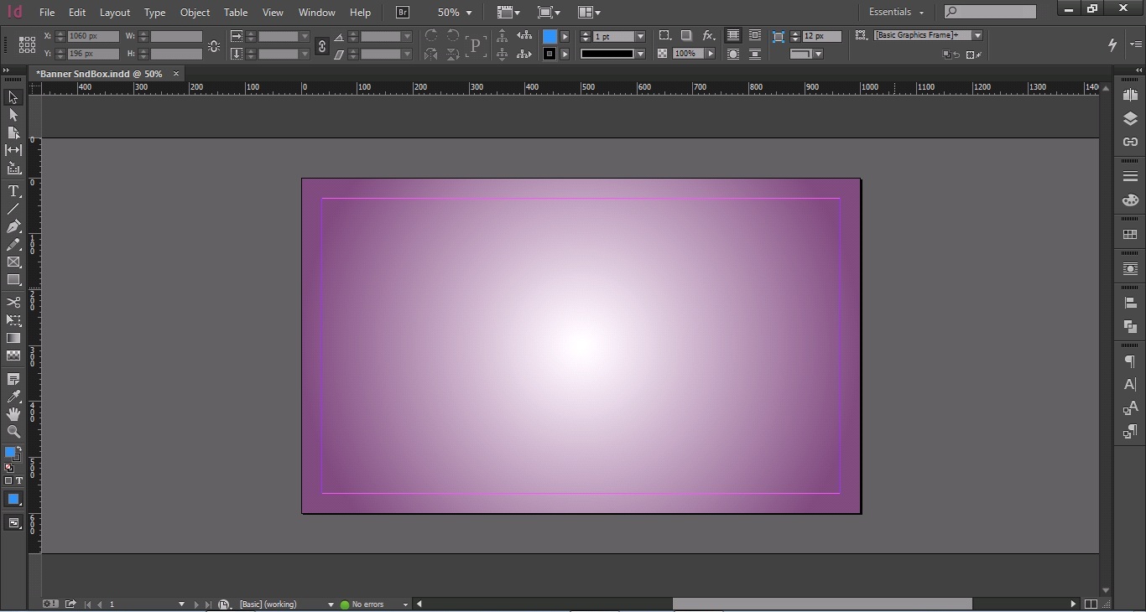This screenshot has width=1146, height=612.
Task: Open the Object menu
Action: 195,13
